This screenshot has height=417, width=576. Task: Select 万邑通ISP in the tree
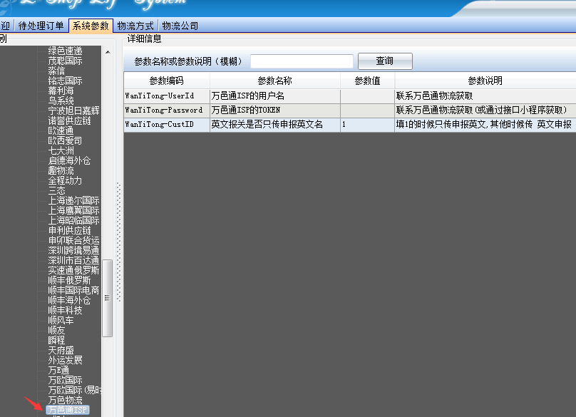tap(68, 411)
